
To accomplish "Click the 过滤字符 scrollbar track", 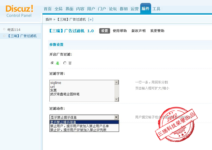I will [x=117, y=91].
